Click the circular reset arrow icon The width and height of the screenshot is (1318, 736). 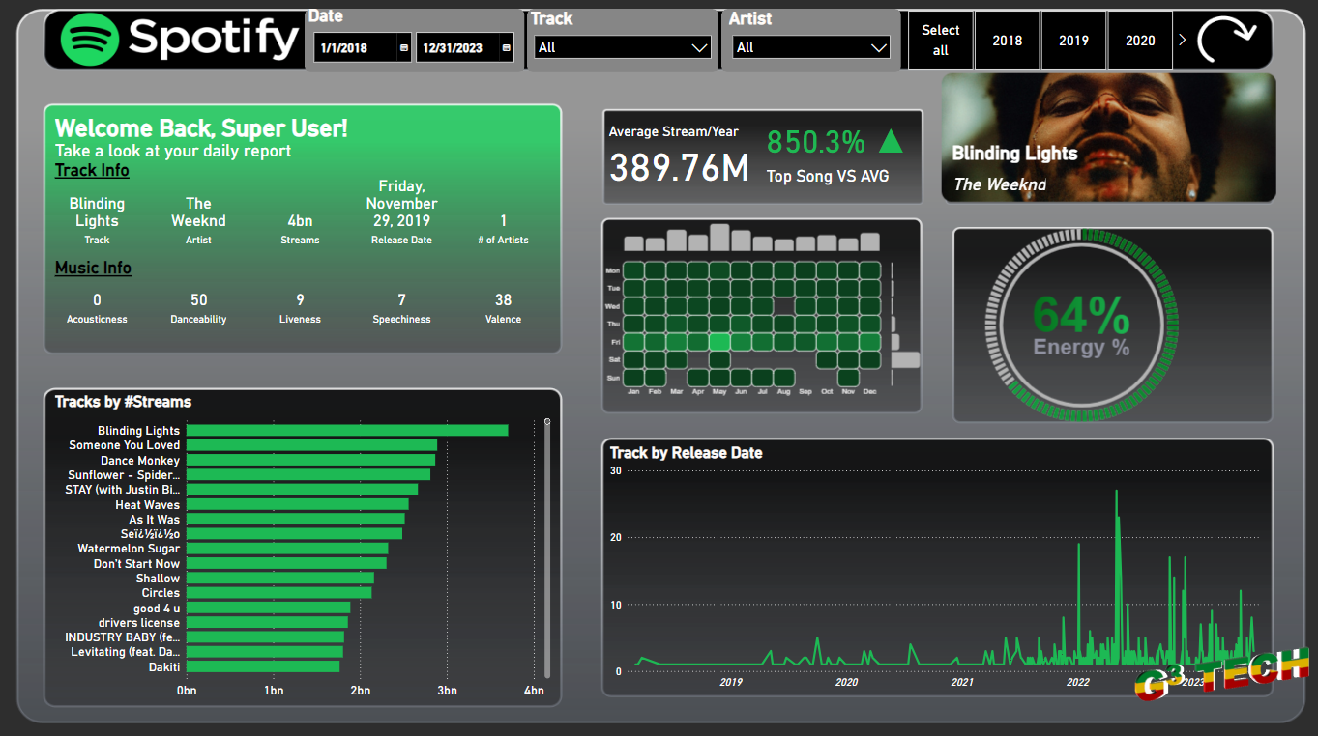tap(1226, 40)
